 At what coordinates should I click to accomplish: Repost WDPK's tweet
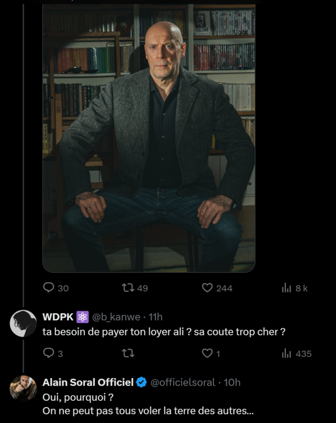tap(128, 353)
